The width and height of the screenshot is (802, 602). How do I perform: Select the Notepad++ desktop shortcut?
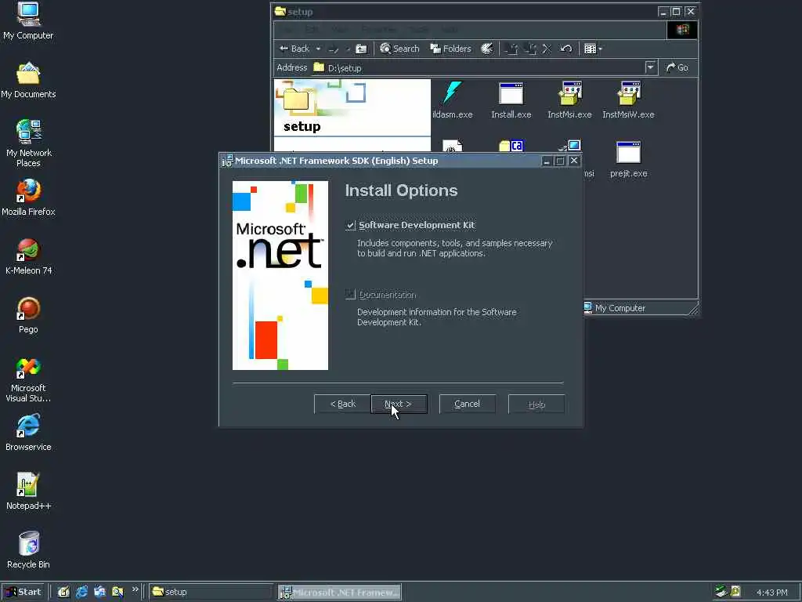click(29, 491)
